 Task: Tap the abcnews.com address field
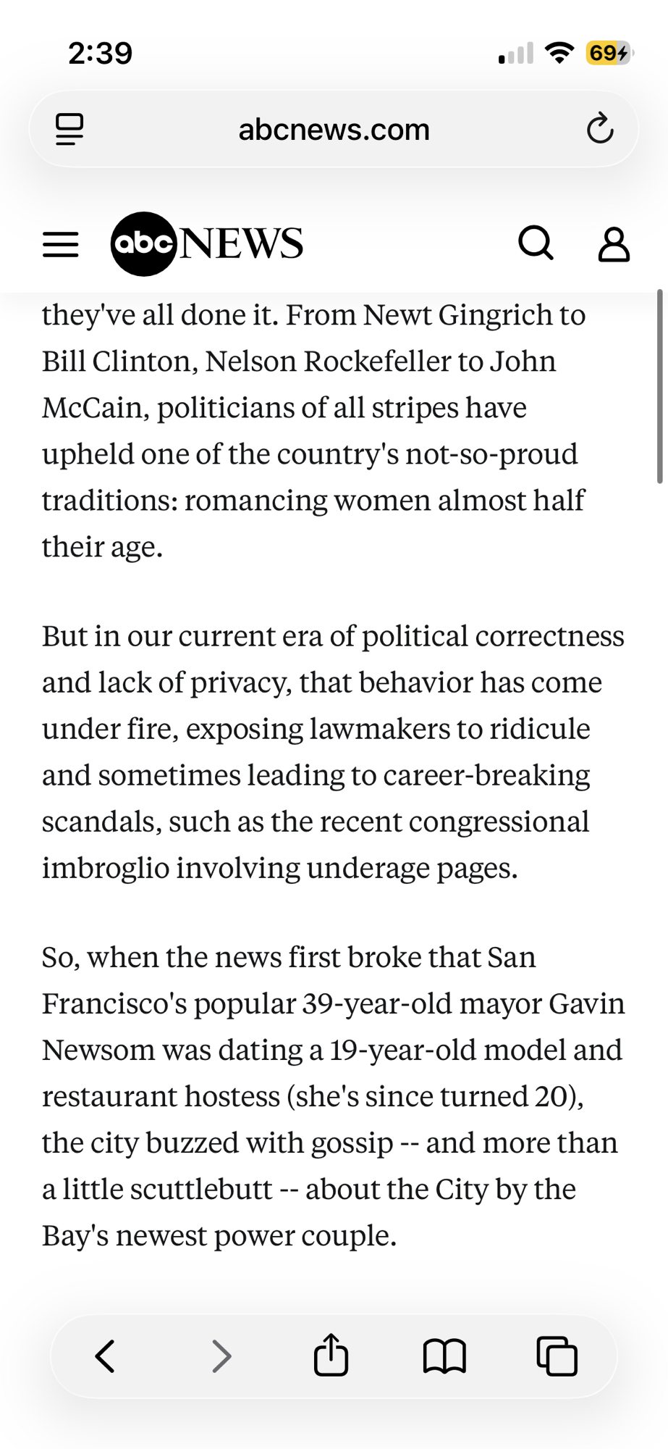click(334, 130)
